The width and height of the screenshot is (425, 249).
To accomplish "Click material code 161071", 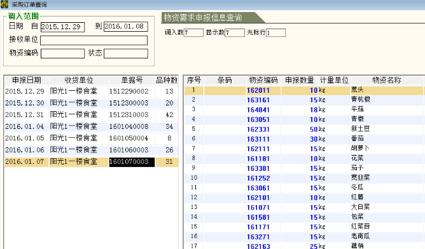I will (x=258, y=208).
